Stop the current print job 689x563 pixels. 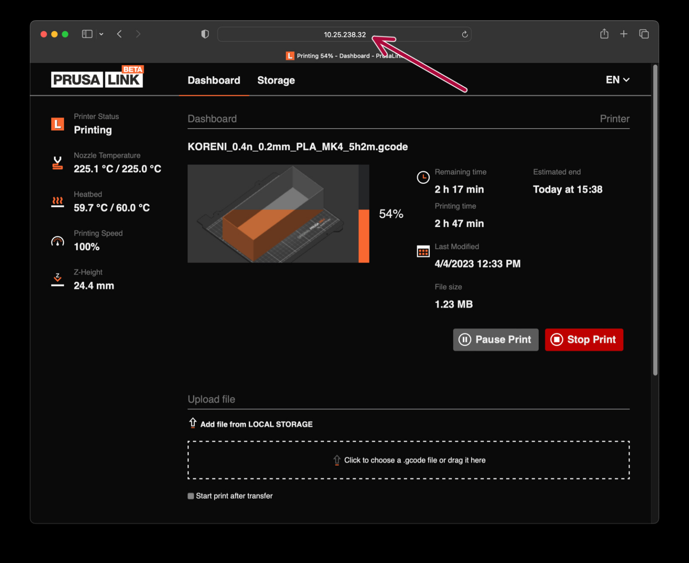click(x=584, y=339)
